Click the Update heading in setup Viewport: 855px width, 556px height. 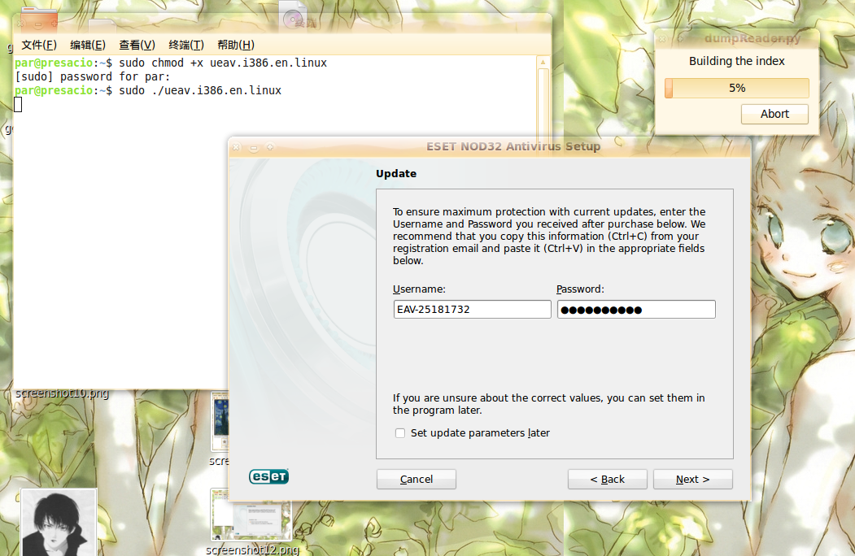396,173
